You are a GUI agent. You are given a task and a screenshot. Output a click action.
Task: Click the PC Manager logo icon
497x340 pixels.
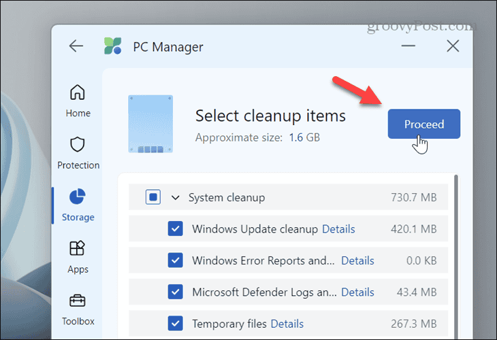113,46
